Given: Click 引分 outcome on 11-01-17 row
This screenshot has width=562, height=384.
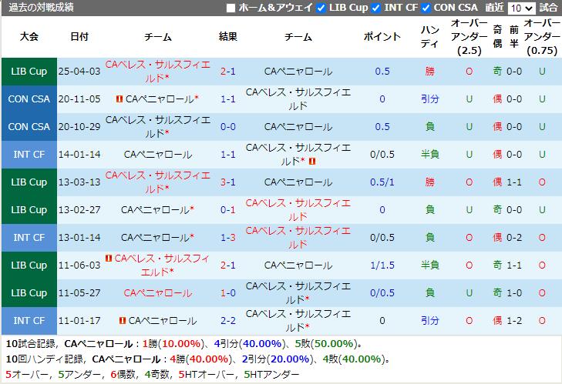Looking at the screenshot, I should 429,321.
